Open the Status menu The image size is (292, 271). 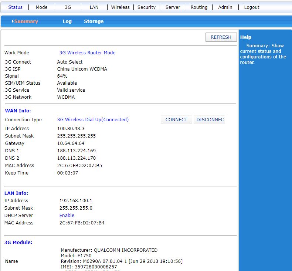15,7
